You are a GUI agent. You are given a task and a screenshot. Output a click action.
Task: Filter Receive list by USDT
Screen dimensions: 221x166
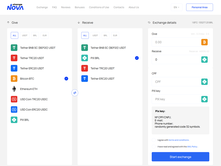coord(95,35)
